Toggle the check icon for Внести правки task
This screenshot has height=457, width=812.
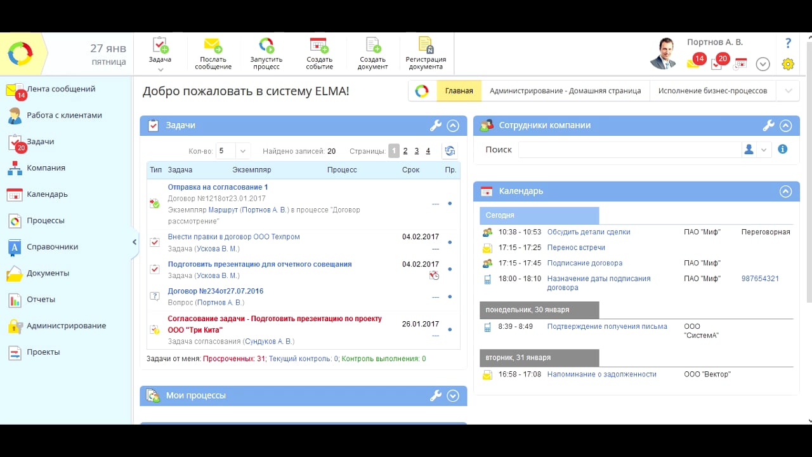click(154, 242)
